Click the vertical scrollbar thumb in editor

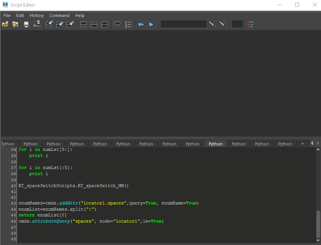point(318,224)
